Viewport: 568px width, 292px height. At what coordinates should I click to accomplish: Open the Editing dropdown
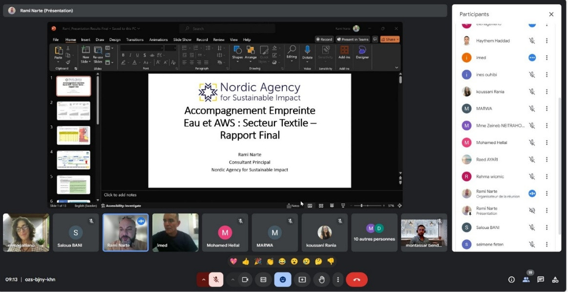point(292,54)
